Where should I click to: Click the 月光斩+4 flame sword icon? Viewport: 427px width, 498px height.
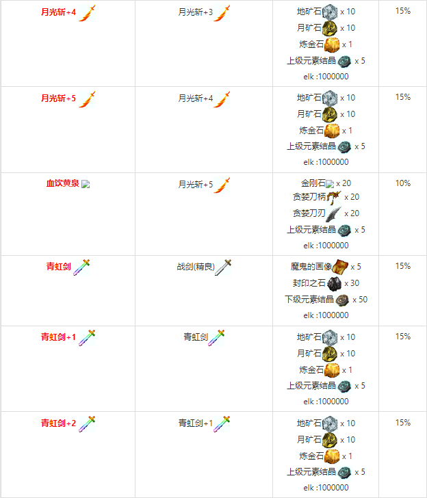click(87, 14)
